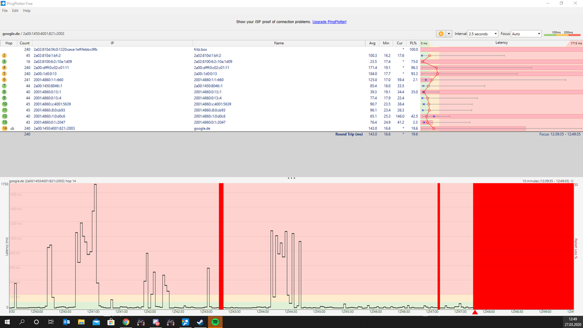Click the 100ms/200ms latency color scale
This screenshot has width=583, height=328.
pos(562,33)
